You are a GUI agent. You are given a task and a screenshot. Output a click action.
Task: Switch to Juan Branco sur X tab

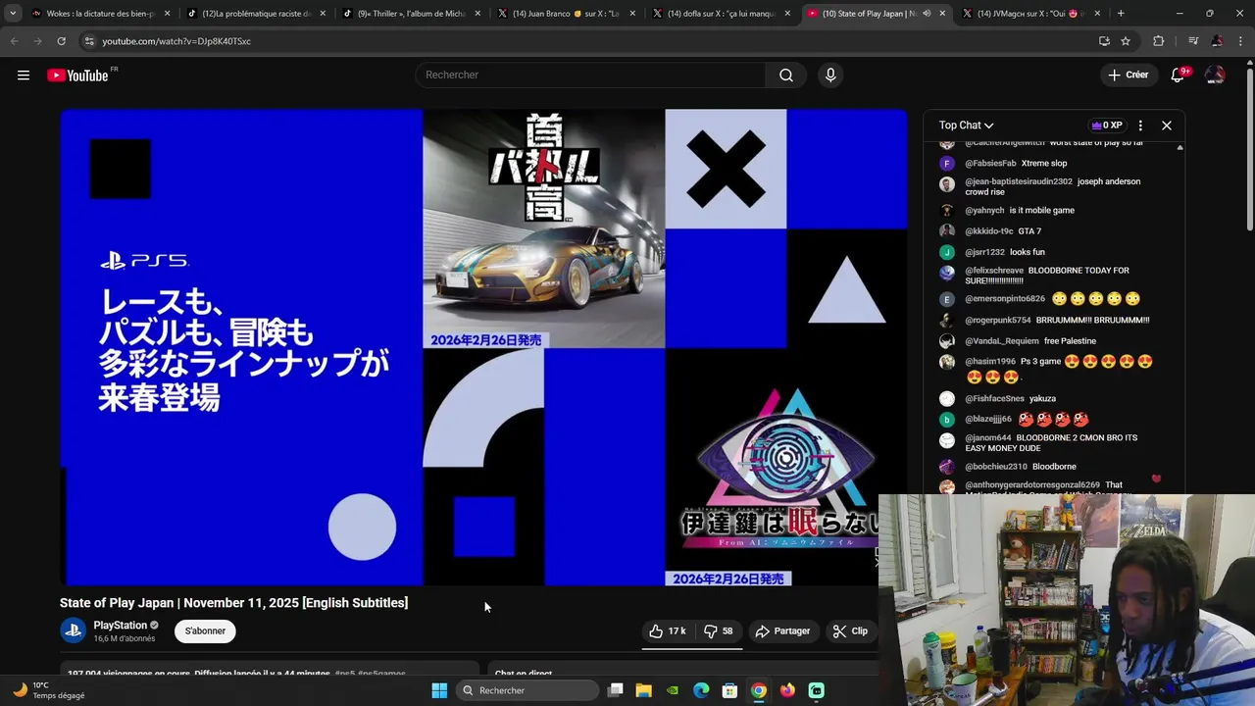pyautogui.click(x=566, y=14)
